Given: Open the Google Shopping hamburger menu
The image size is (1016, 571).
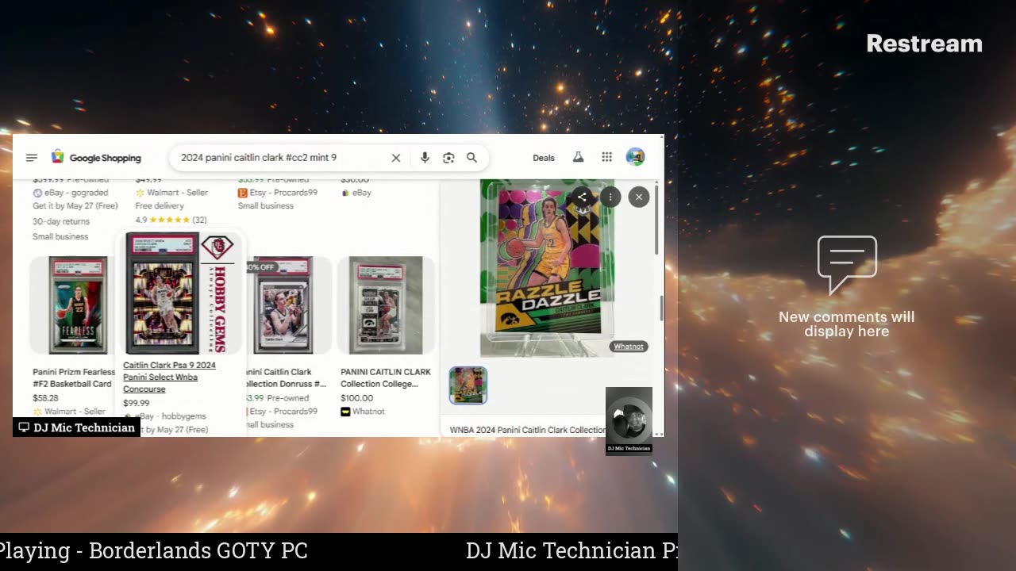Looking at the screenshot, I should [x=32, y=158].
